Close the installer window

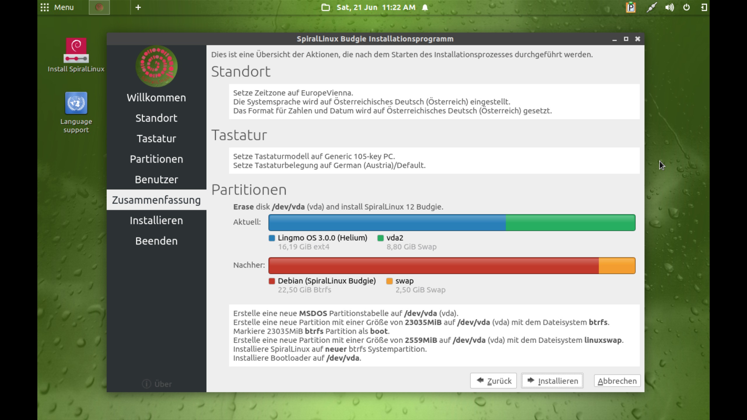[x=638, y=39]
